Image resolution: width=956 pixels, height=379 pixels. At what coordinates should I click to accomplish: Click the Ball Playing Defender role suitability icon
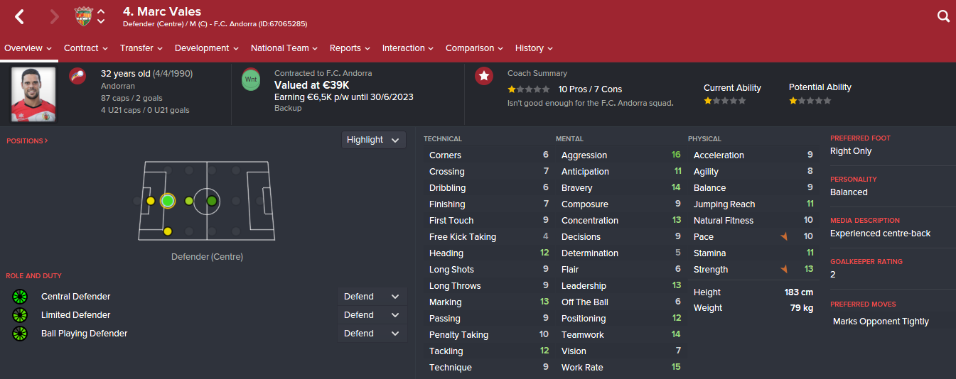(x=20, y=334)
